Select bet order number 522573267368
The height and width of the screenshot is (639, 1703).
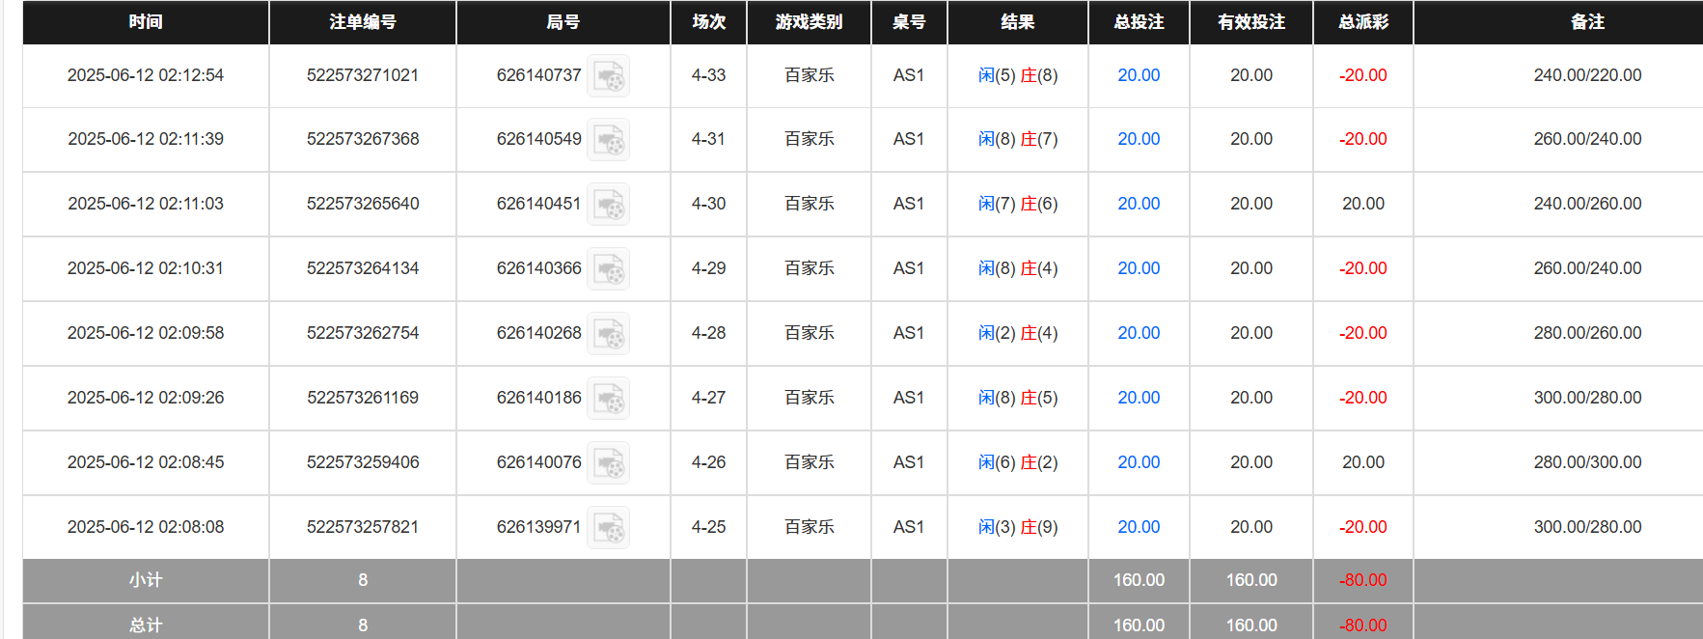point(363,139)
